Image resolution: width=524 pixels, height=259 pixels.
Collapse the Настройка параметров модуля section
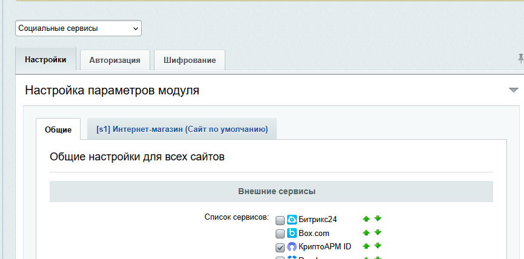(x=513, y=90)
